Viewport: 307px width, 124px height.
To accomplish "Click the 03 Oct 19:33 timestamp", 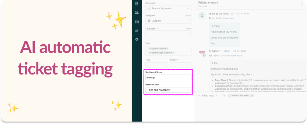I will coord(240,51).
